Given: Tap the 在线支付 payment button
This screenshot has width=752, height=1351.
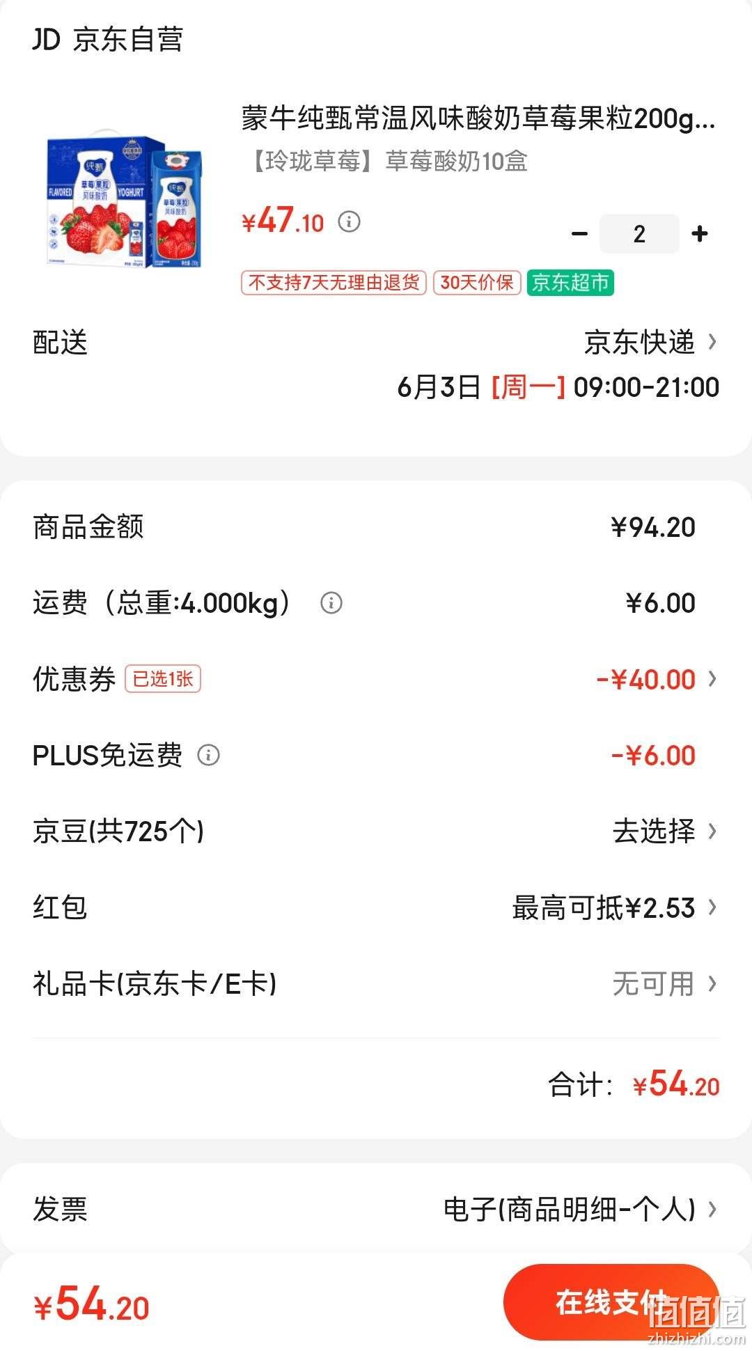Looking at the screenshot, I should (611, 1302).
